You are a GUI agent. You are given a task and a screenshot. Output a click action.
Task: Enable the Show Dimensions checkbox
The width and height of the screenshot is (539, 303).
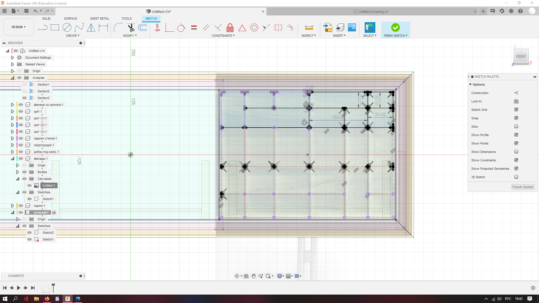516,152
